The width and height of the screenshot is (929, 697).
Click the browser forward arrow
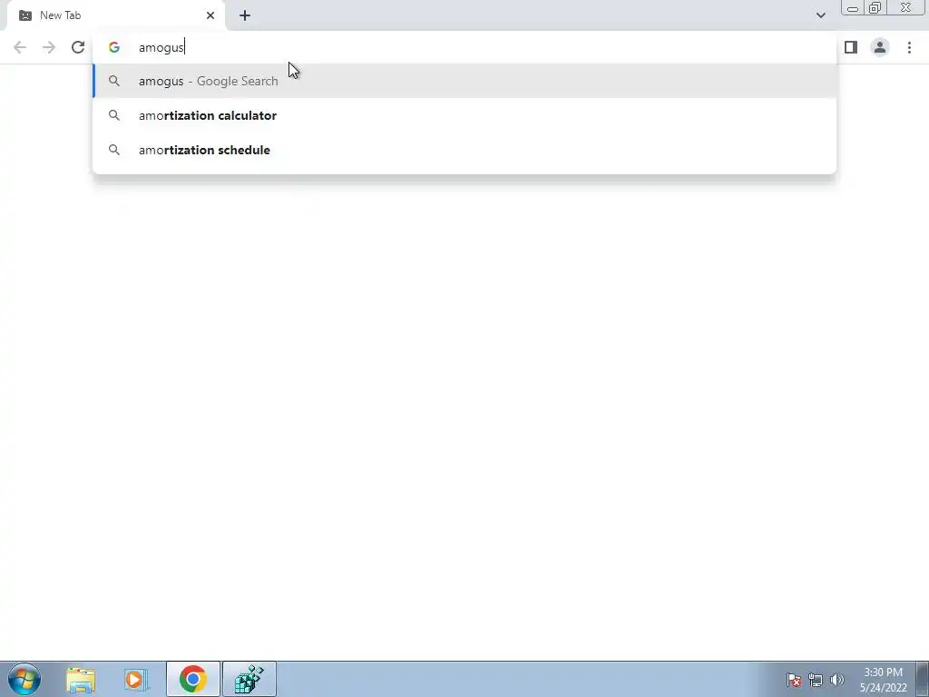49,47
